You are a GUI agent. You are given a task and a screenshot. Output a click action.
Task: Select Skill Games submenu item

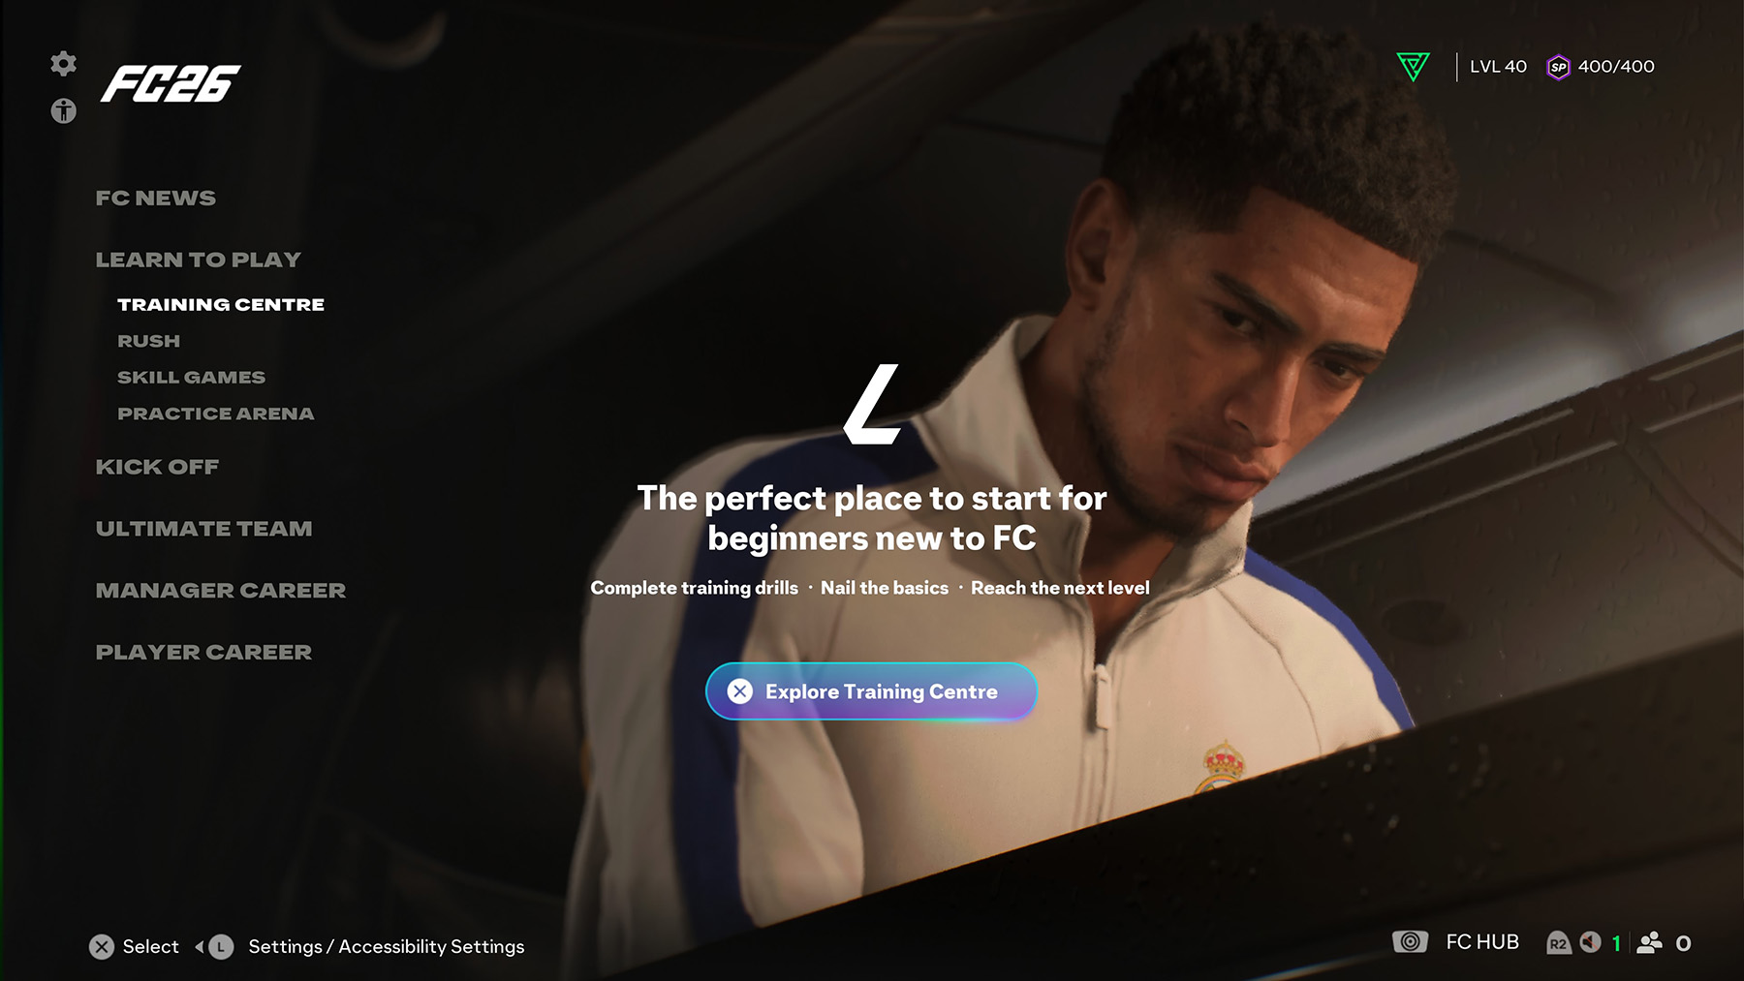pyautogui.click(x=191, y=377)
